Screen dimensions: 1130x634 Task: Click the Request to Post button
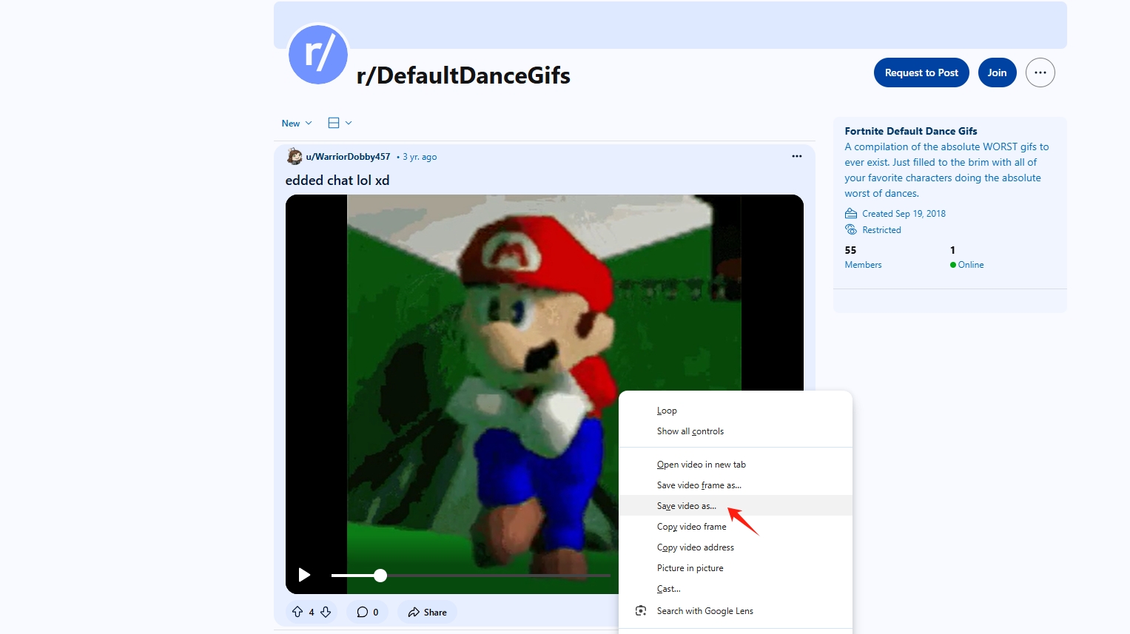[921, 72]
